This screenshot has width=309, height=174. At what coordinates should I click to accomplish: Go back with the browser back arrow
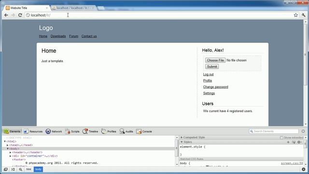coord(6,15)
